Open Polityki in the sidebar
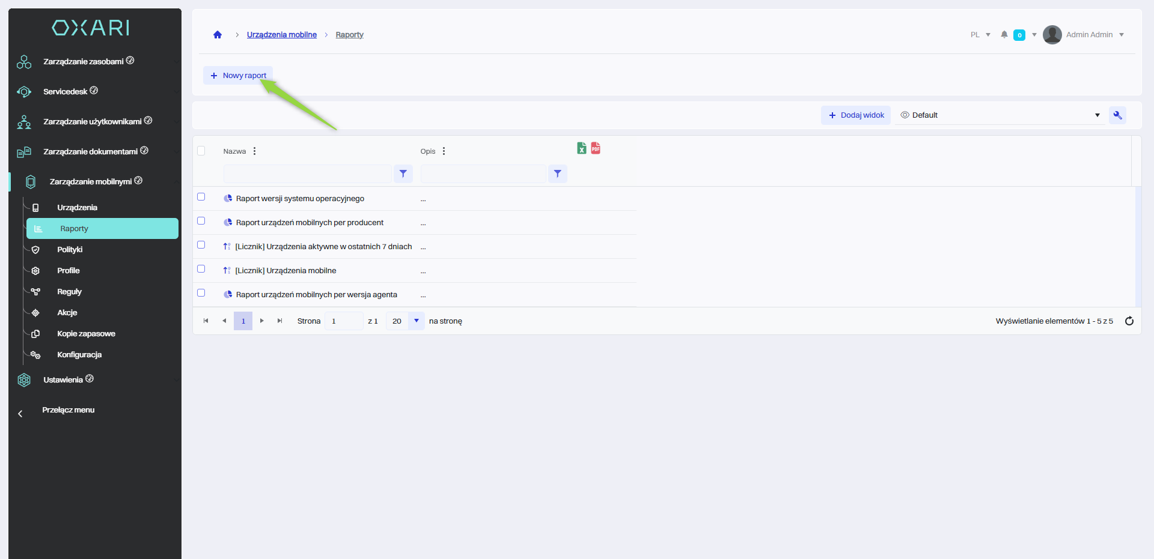1154x559 pixels. click(x=70, y=250)
